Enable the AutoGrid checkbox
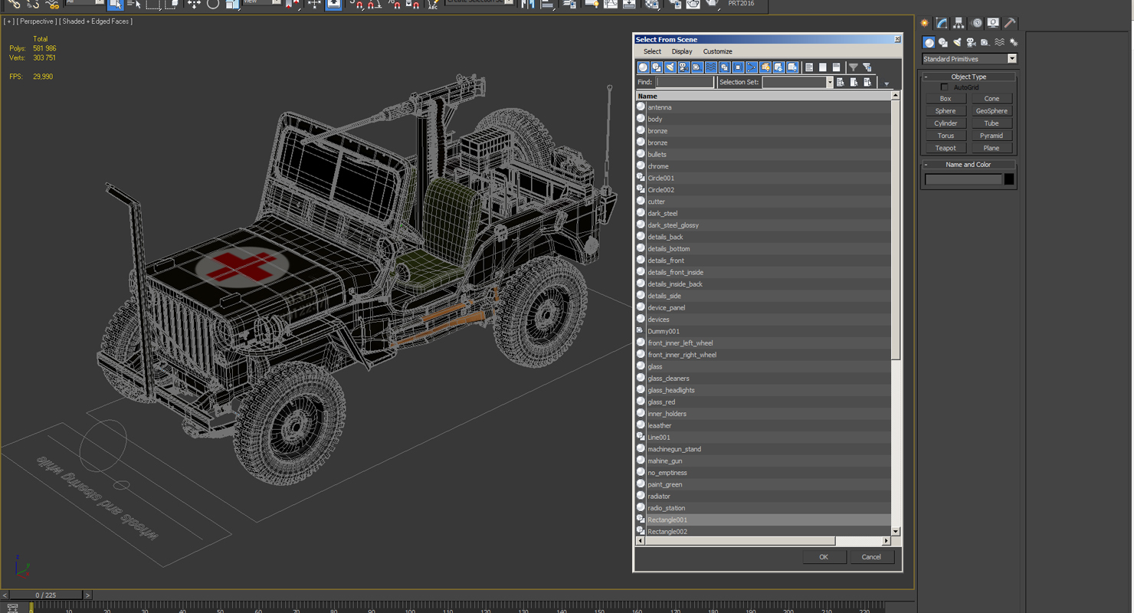The height and width of the screenshot is (613, 1134). (944, 87)
